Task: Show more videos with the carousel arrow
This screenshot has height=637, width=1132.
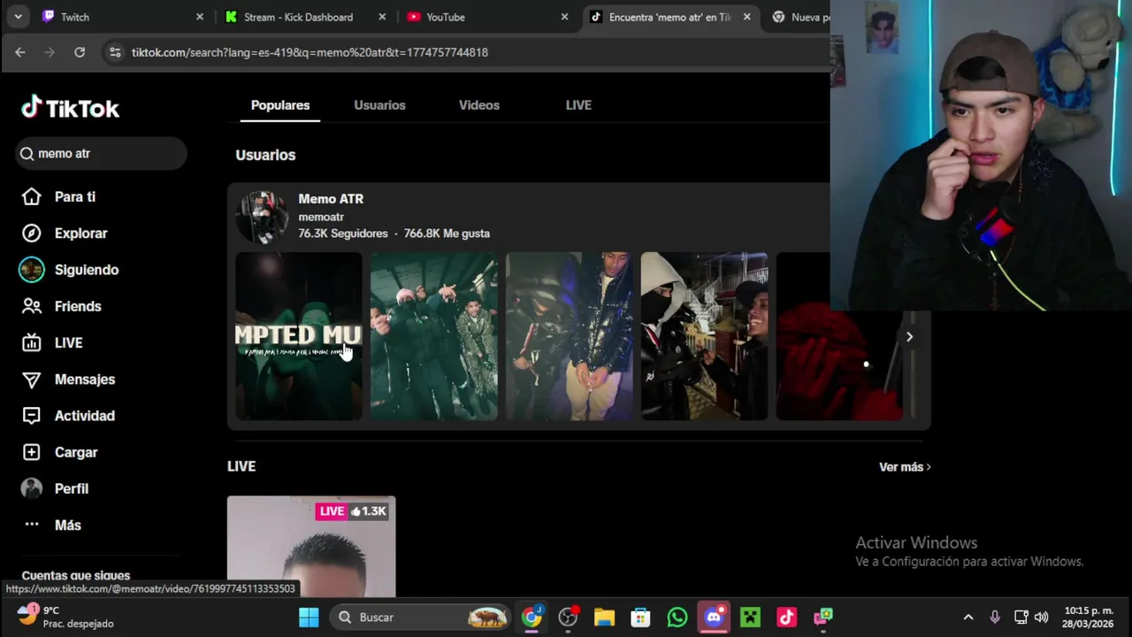Action: 909,336
